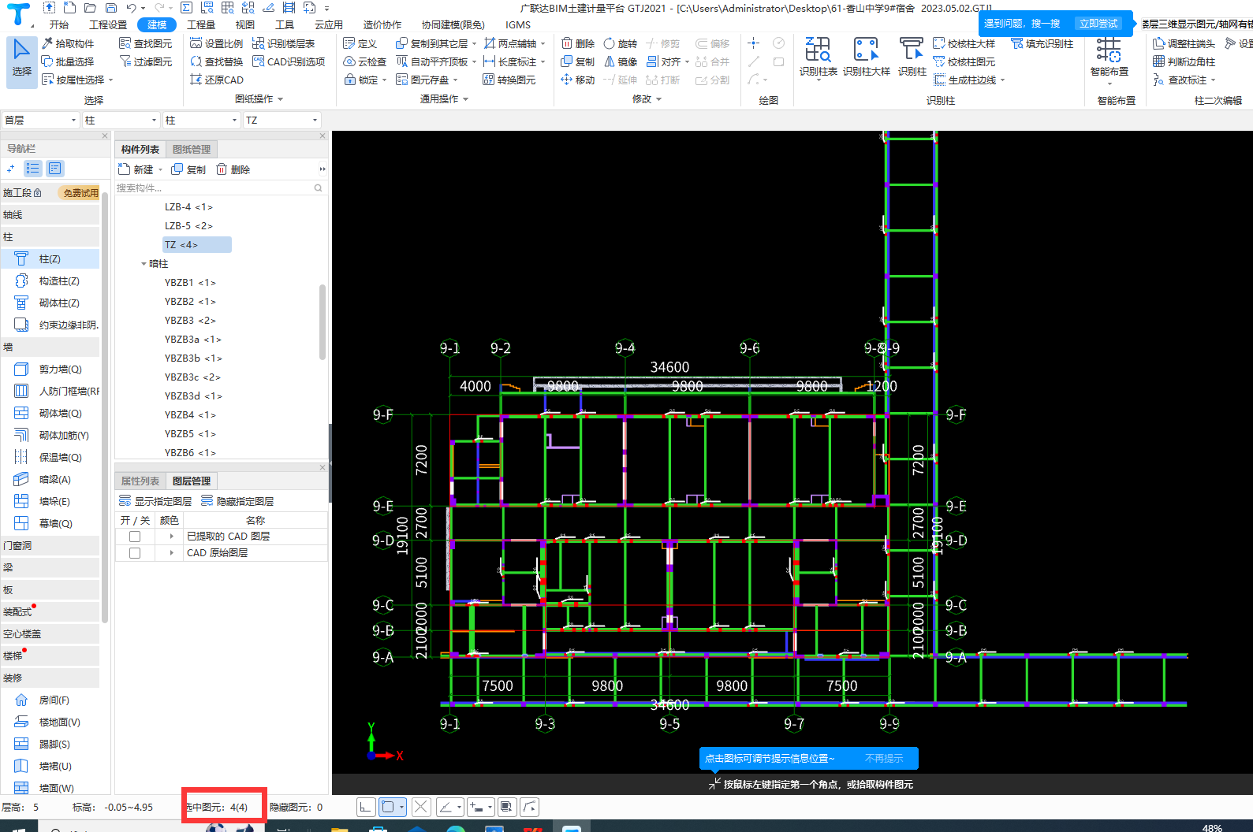Click 校核柱大样 check column detail

click(964, 43)
